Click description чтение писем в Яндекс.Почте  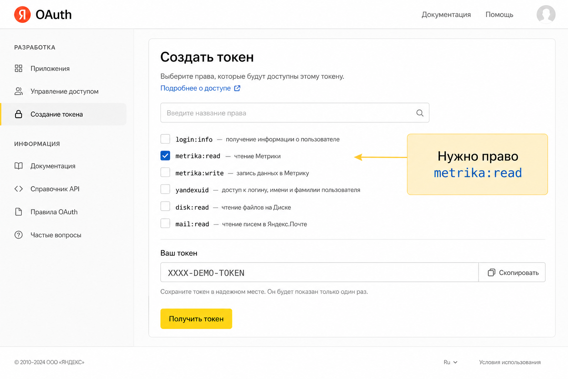(264, 224)
